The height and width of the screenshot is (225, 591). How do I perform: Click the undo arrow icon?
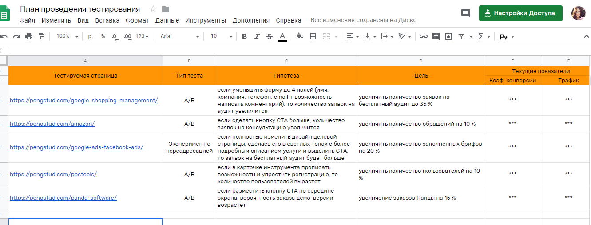click(4, 36)
